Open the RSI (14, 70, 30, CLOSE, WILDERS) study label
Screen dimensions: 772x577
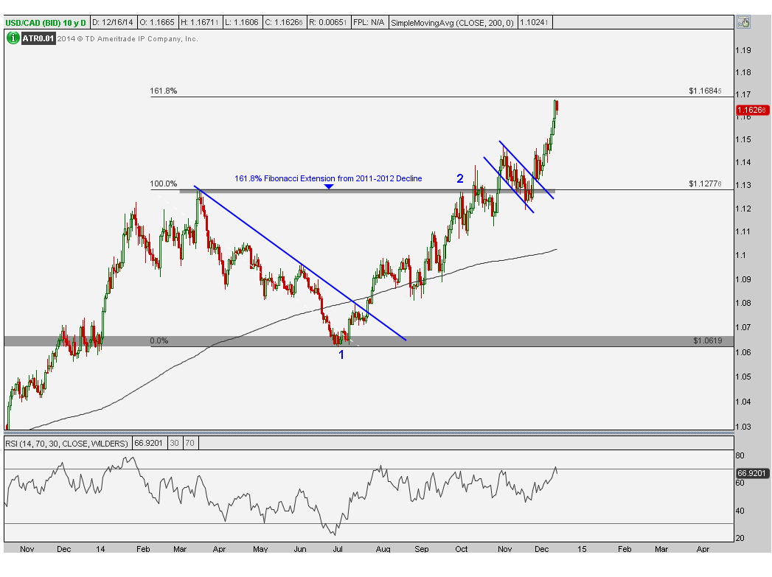67,443
